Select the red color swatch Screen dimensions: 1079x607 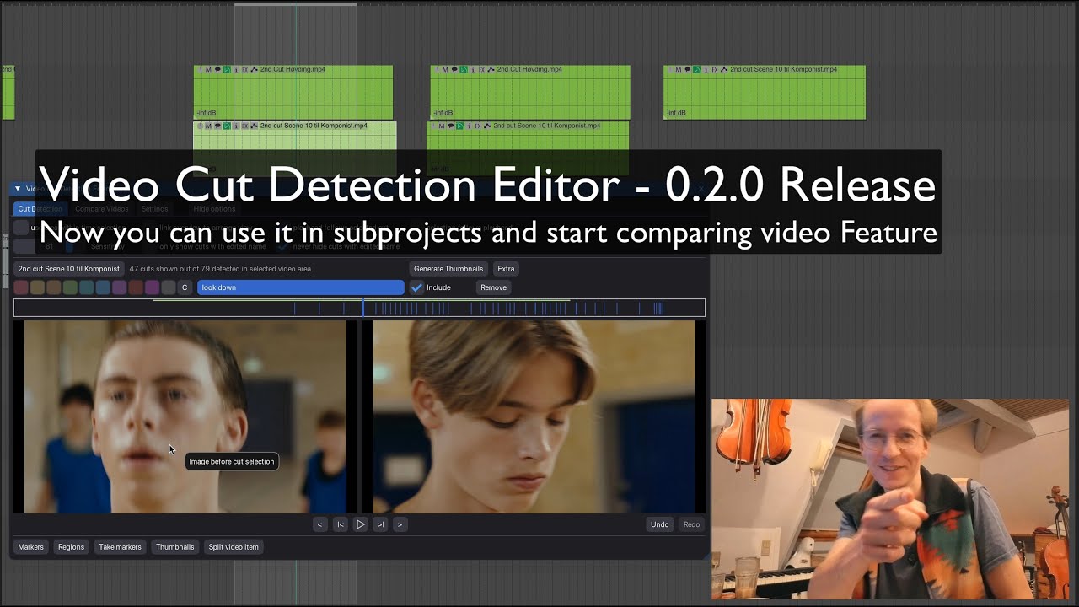click(21, 287)
